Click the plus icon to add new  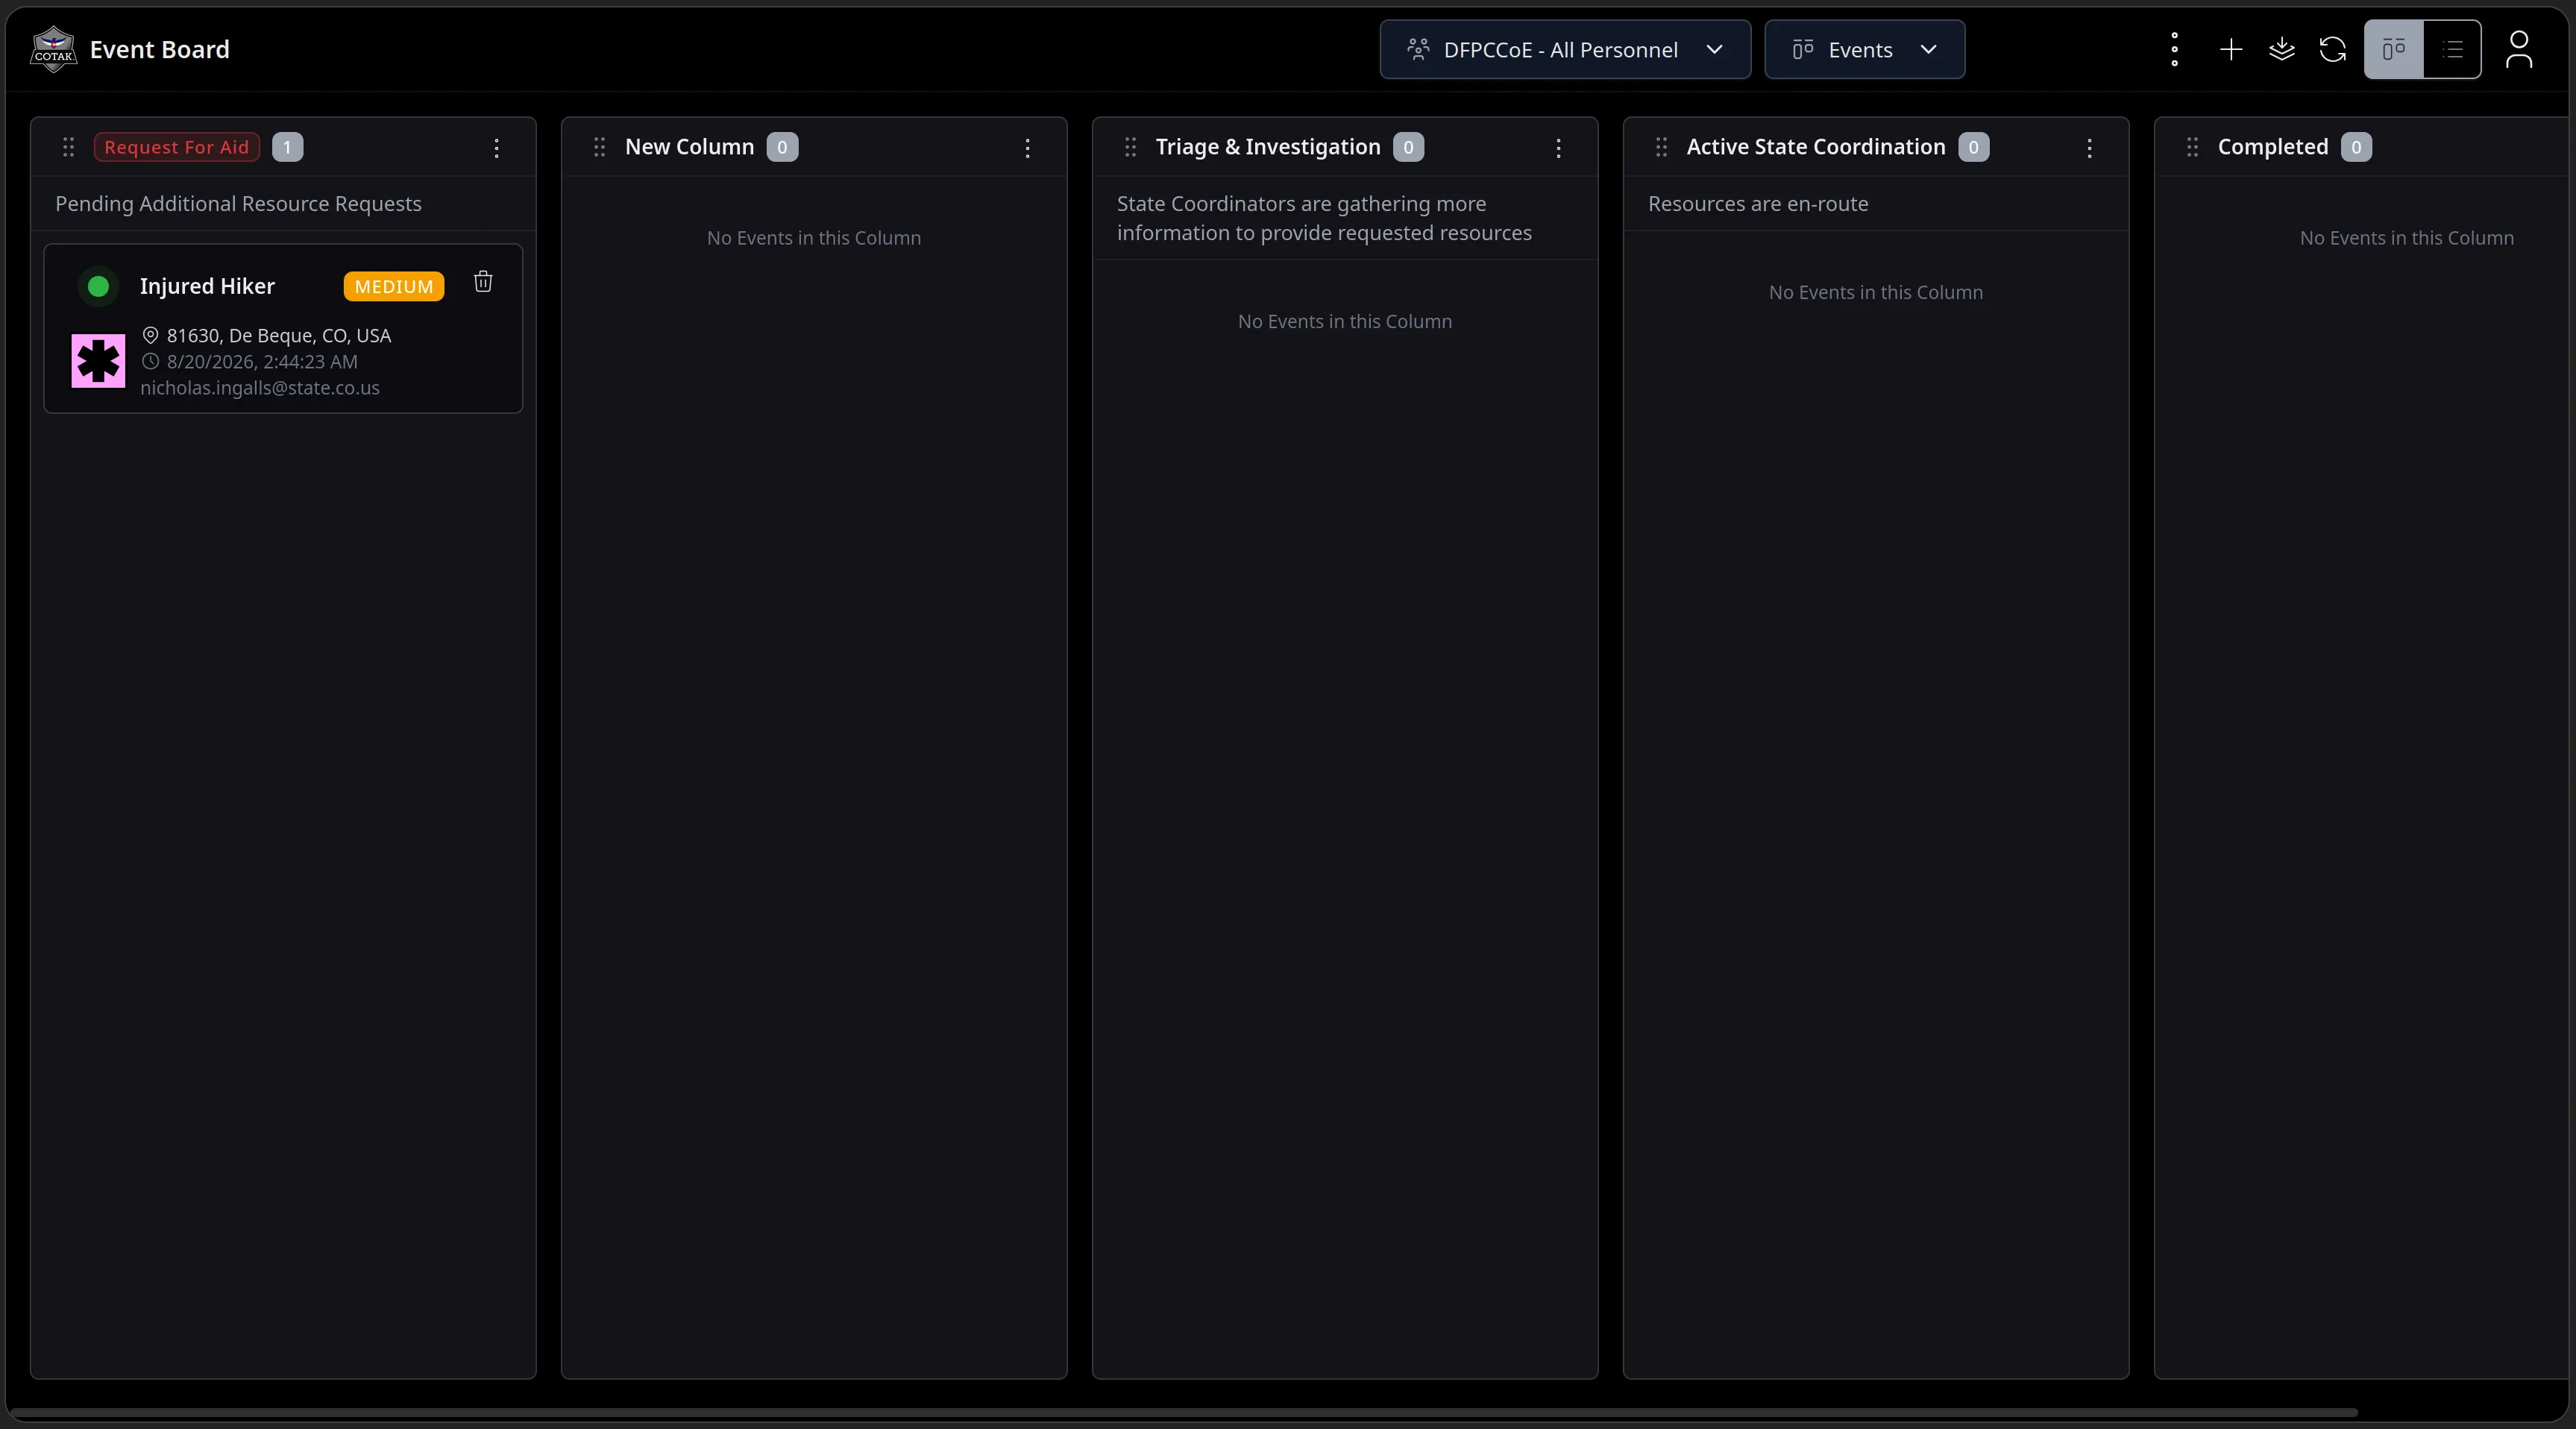click(x=2230, y=49)
